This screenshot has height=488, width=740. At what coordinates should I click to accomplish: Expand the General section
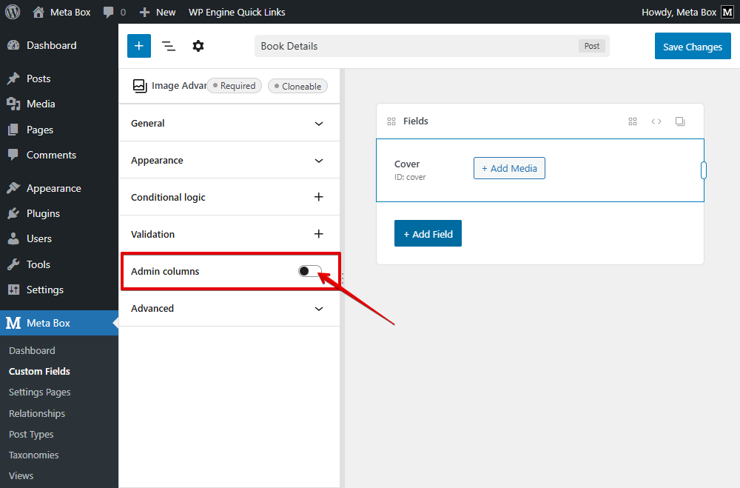229,123
